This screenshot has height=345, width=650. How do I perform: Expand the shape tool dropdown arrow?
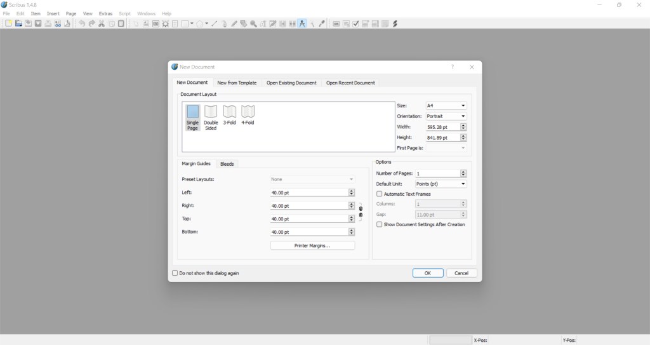click(x=192, y=24)
